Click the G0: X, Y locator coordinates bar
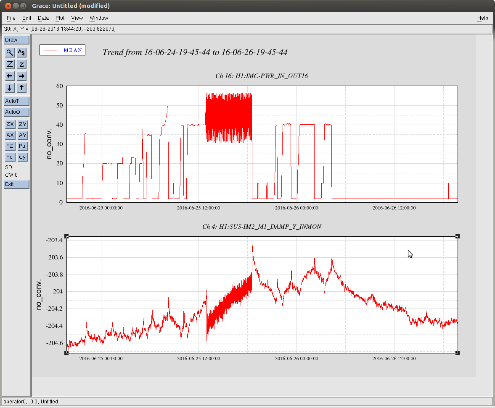The width and height of the screenshot is (495, 408). click(247, 29)
